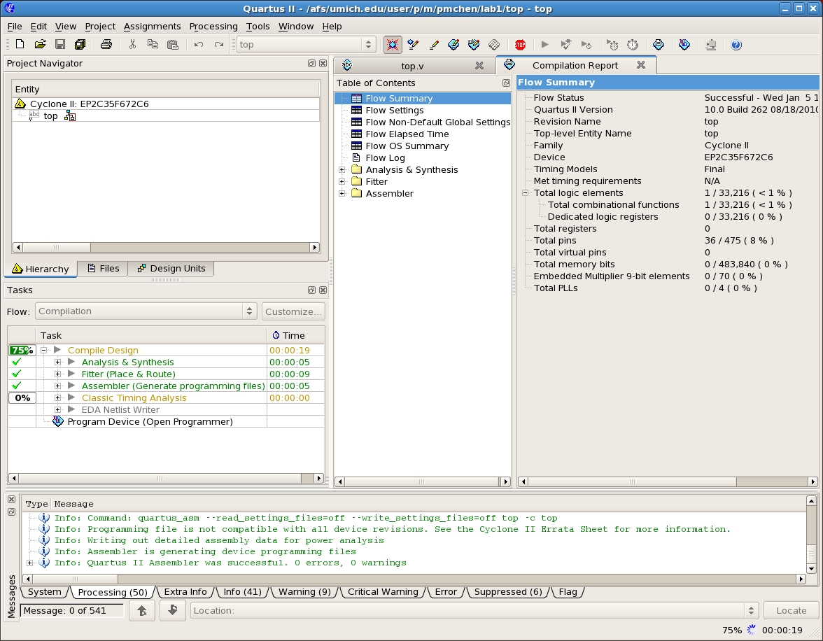This screenshot has width=823, height=641.
Task: Create a new file from the toolbar
Action: (20, 45)
